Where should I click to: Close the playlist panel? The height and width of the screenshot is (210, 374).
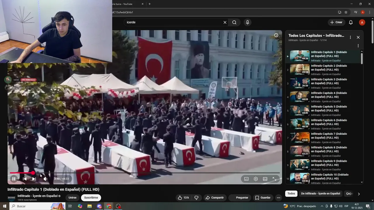[358, 37]
